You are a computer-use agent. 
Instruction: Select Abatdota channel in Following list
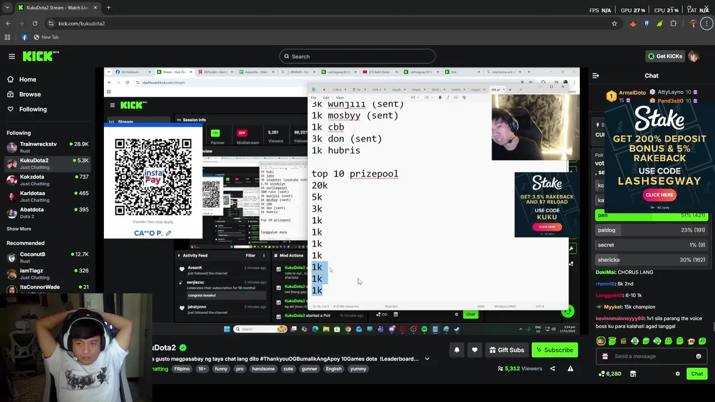pyautogui.click(x=47, y=213)
